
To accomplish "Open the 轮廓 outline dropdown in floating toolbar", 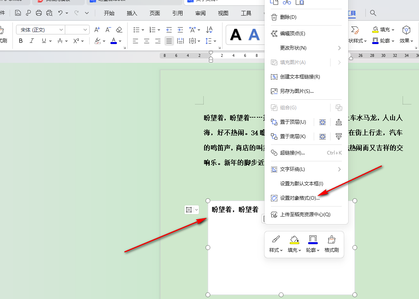I will (313, 245).
